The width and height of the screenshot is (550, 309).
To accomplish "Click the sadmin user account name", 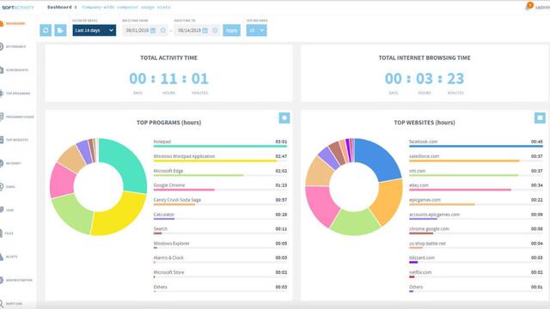I will click(542, 8).
